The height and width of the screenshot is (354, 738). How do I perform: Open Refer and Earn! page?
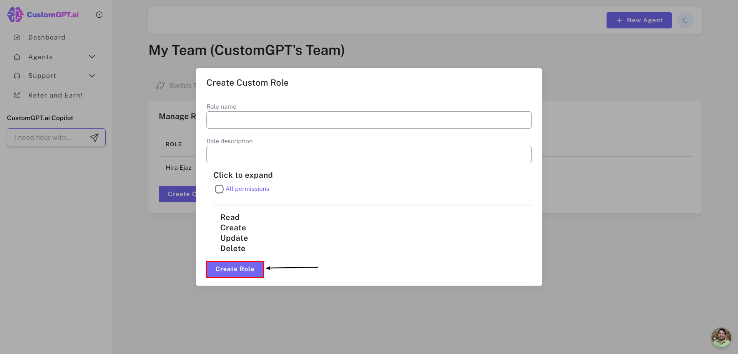coord(55,95)
